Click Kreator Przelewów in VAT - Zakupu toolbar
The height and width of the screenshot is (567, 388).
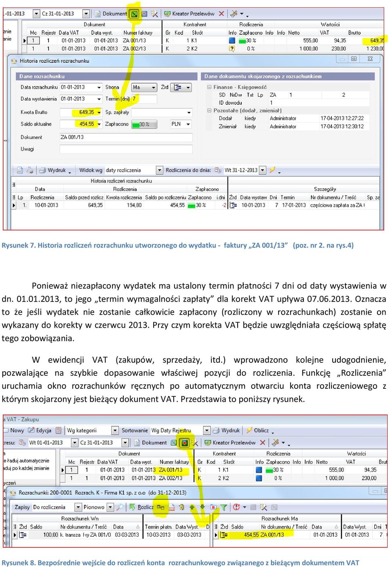[230, 443]
